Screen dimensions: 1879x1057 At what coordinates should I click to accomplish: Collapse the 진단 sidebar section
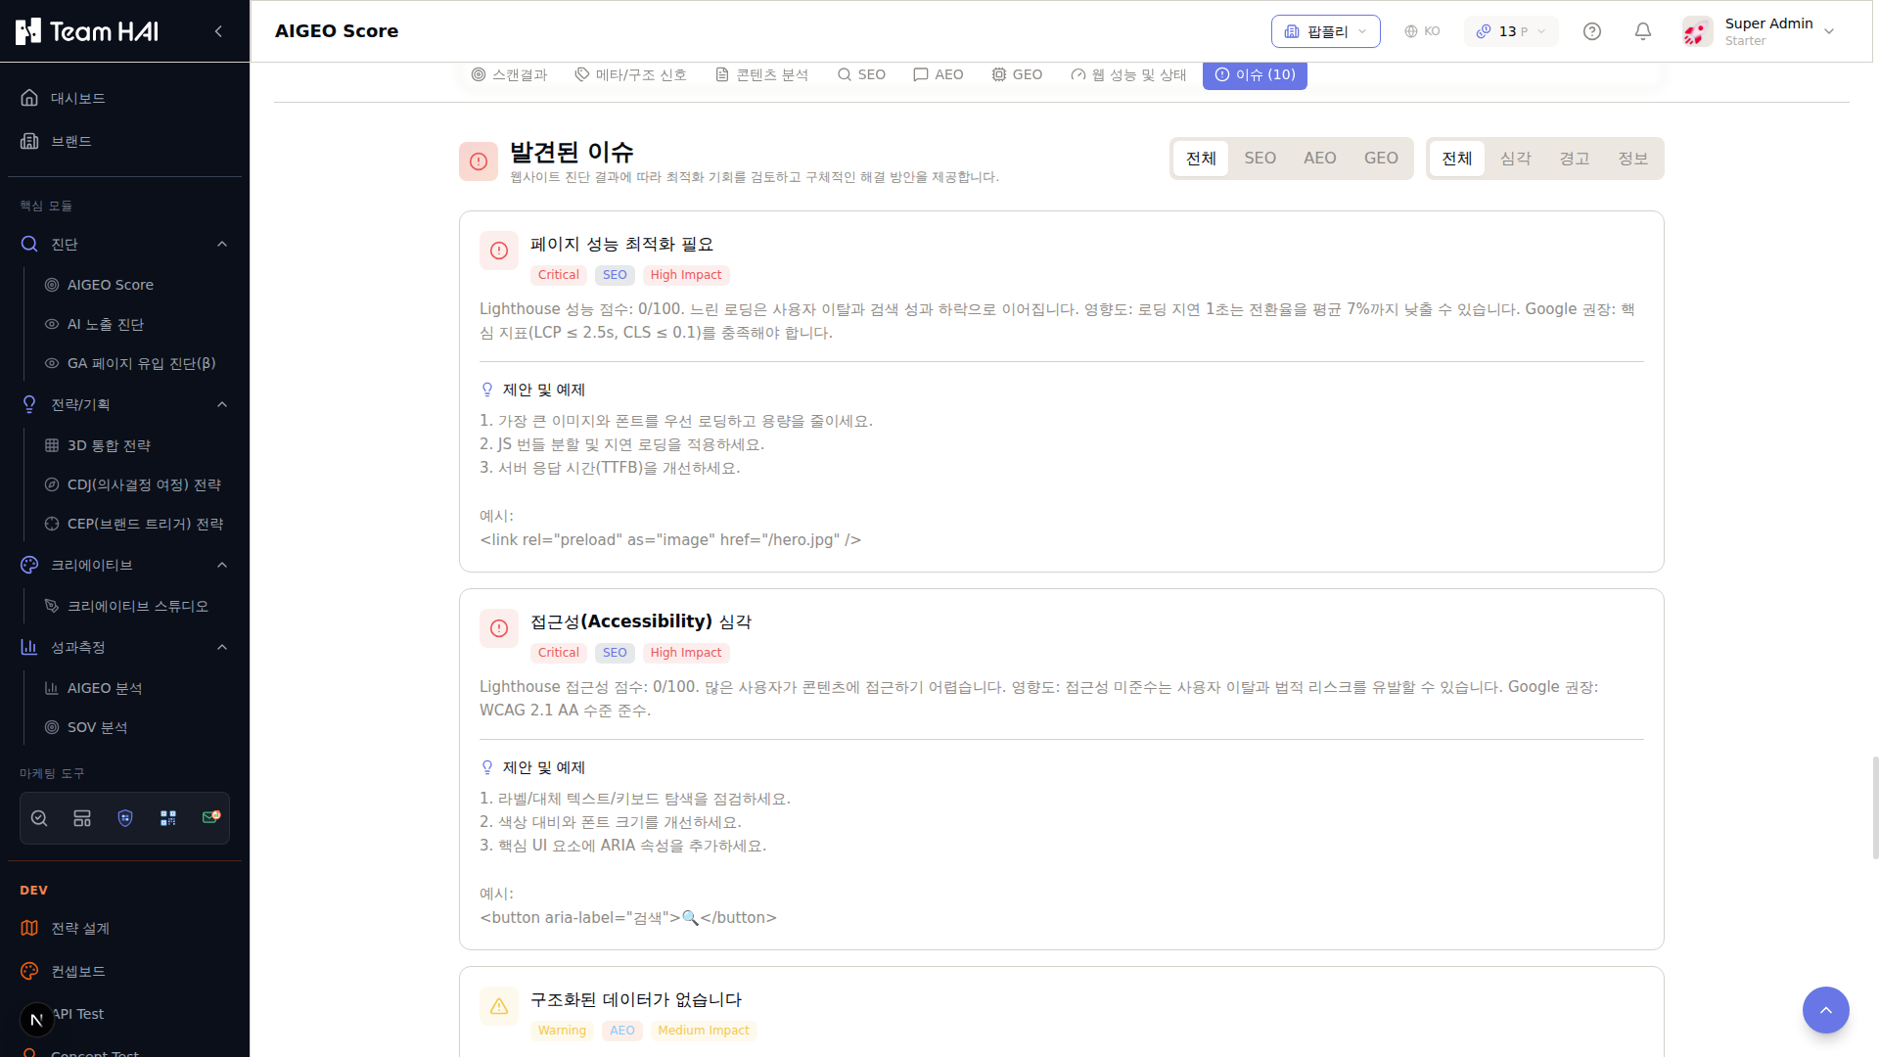point(124,244)
